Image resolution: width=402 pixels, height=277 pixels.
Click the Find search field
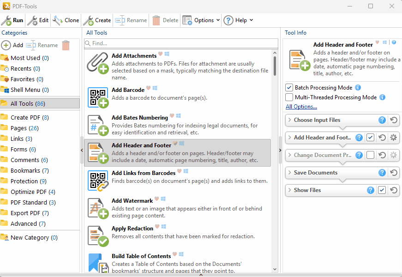pyautogui.click(x=181, y=43)
